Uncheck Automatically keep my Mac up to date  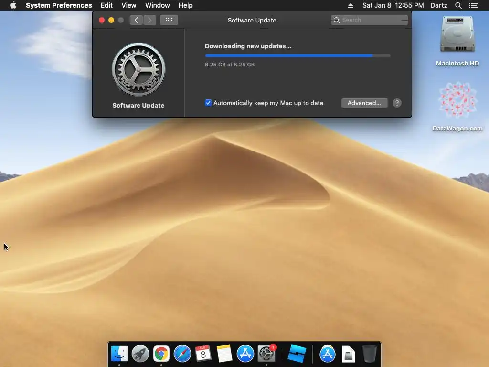point(208,103)
